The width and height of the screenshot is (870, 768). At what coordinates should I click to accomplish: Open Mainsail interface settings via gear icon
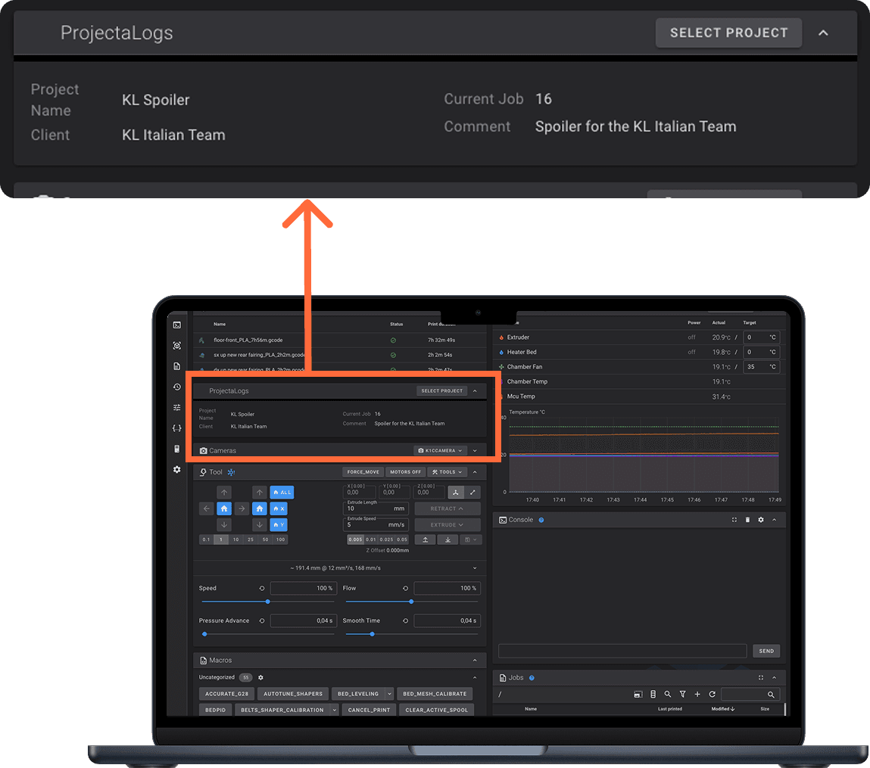(x=176, y=470)
